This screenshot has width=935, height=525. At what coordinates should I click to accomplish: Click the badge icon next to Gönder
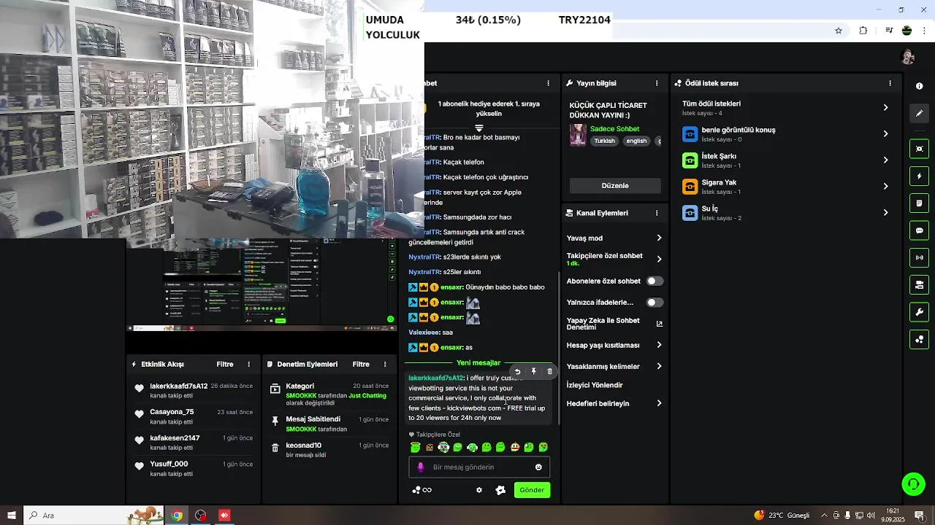tap(500, 490)
